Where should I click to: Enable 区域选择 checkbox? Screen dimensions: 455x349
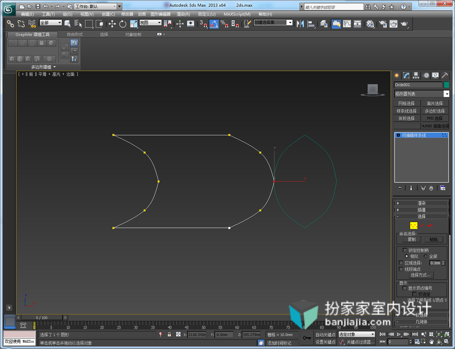401,263
